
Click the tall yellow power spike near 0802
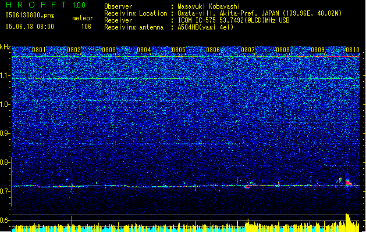tap(72, 224)
